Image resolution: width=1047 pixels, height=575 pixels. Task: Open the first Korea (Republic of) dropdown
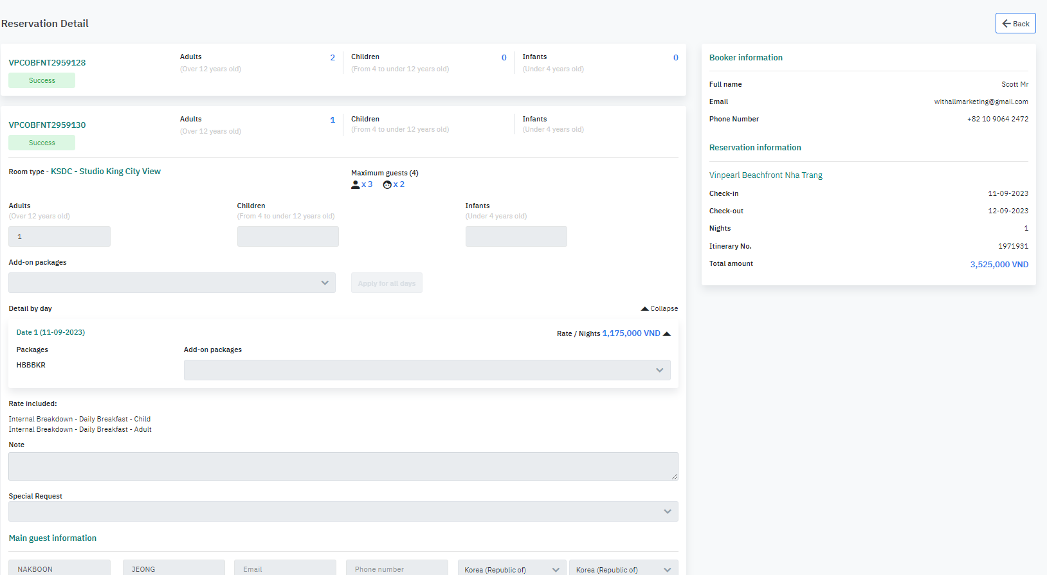tap(512, 569)
